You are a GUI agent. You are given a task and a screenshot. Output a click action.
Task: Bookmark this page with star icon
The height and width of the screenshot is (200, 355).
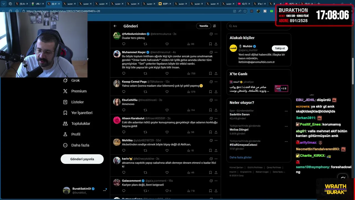tap(245, 11)
